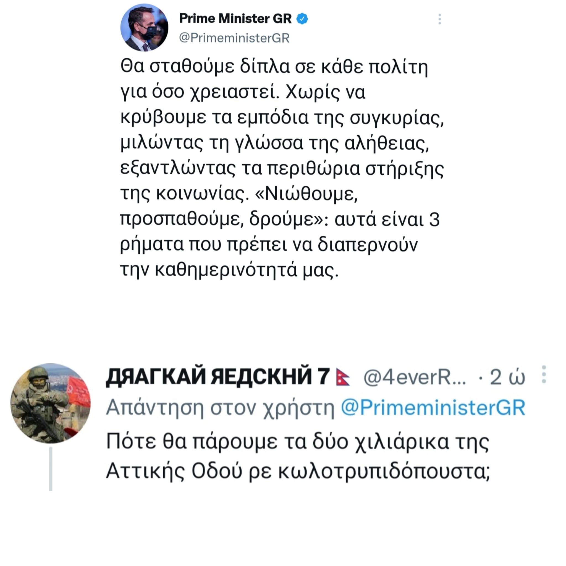Click the blue verified badge
The image size is (566, 566).
click(302, 19)
